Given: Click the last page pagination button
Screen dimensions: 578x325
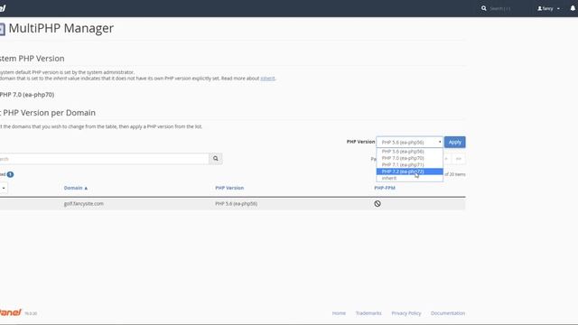Looking at the screenshot, I should [x=459, y=159].
